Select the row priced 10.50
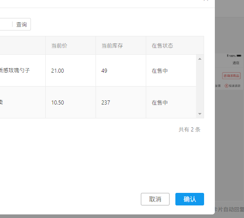 (x=98, y=102)
